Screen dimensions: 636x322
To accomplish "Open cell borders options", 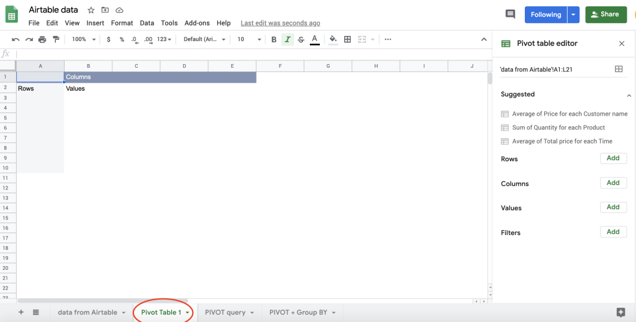I will (x=347, y=39).
